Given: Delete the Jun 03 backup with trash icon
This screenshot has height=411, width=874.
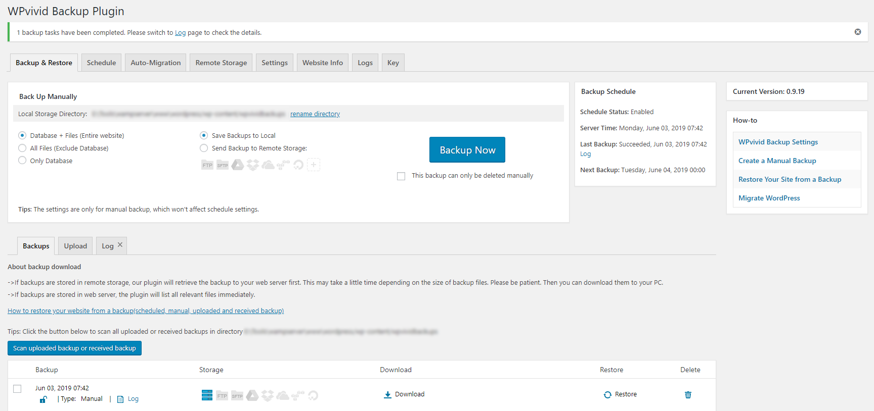Looking at the screenshot, I should (x=688, y=395).
